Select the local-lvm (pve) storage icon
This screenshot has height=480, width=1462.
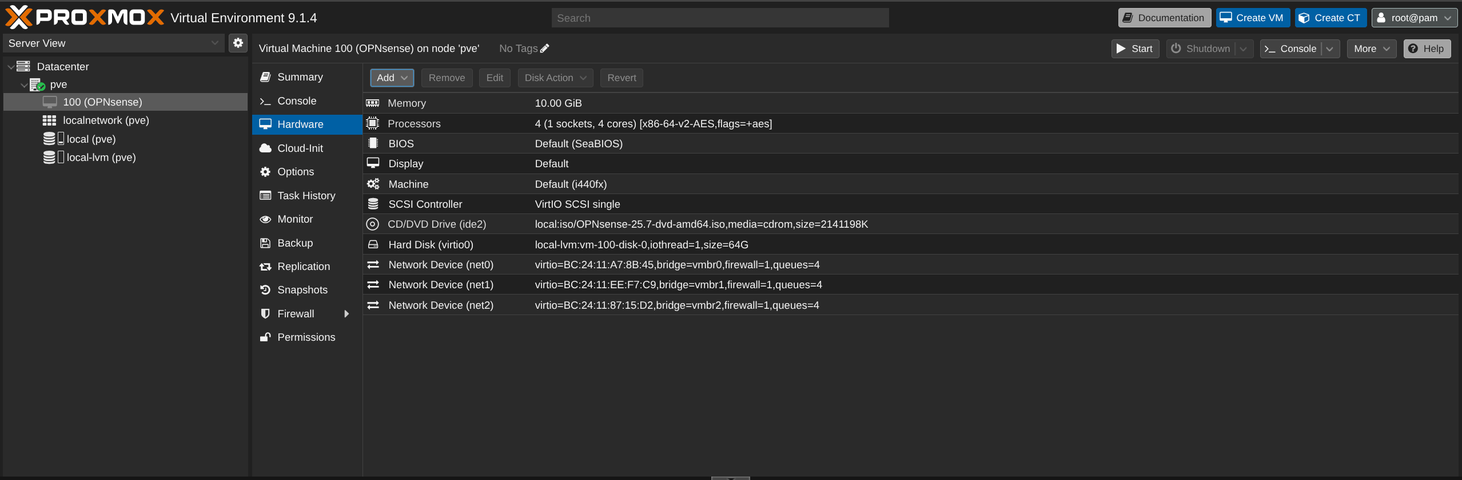pos(50,158)
